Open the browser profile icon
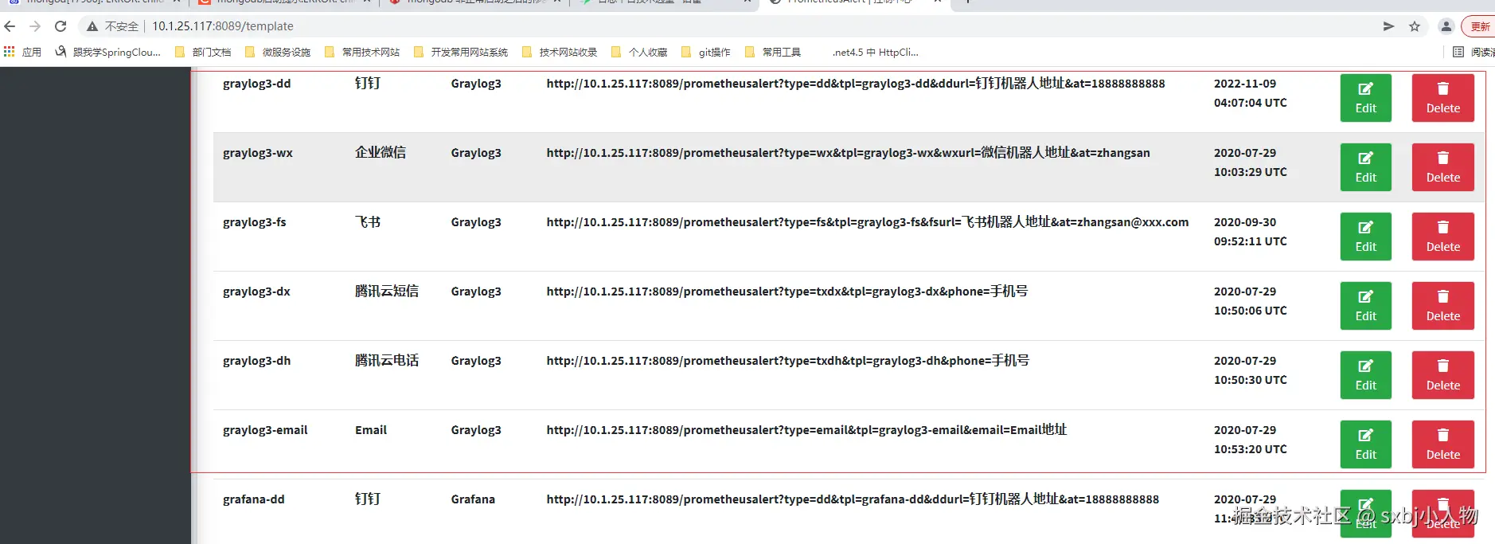 tap(1446, 26)
